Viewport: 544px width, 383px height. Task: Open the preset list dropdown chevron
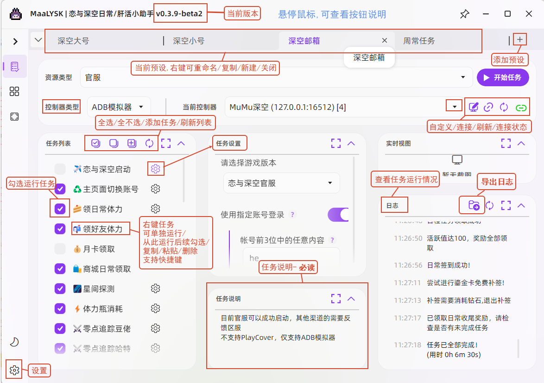coord(38,40)
